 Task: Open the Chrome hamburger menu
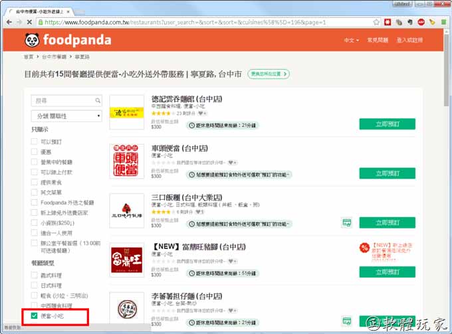pos(443,22)
